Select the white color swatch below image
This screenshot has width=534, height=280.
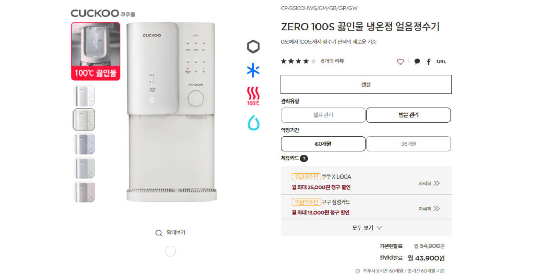pyautogui.click(x=171, y=251)
